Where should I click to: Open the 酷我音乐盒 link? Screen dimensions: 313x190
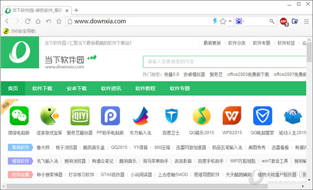coord(94,147)
